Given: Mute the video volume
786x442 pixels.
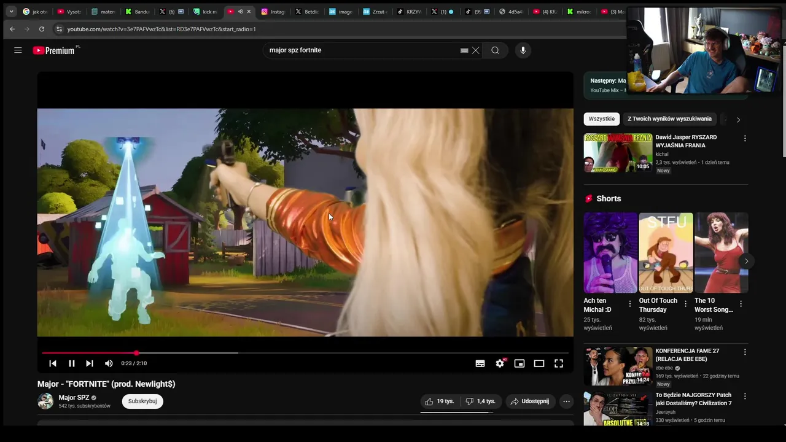Looking at the screenshot, I should (x=109, y=363).
